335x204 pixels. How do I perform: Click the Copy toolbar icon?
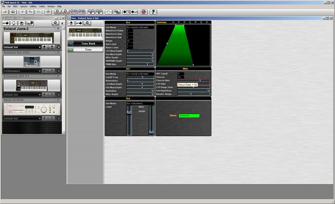tap(30, 12)
